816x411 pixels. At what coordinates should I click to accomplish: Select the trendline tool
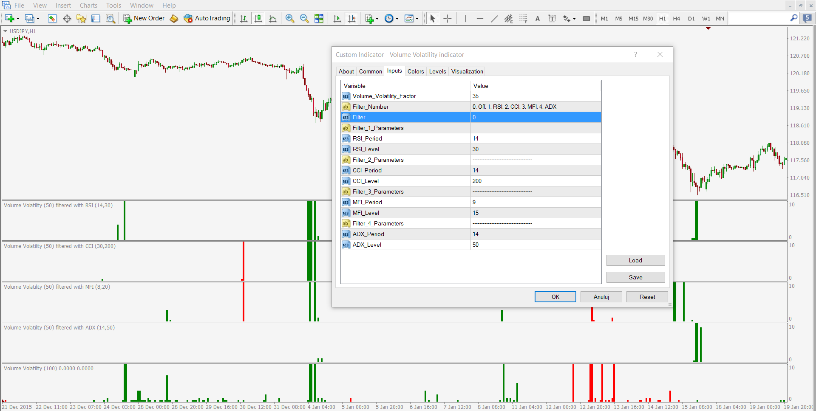pyautogui.click(x=494, y=18)
